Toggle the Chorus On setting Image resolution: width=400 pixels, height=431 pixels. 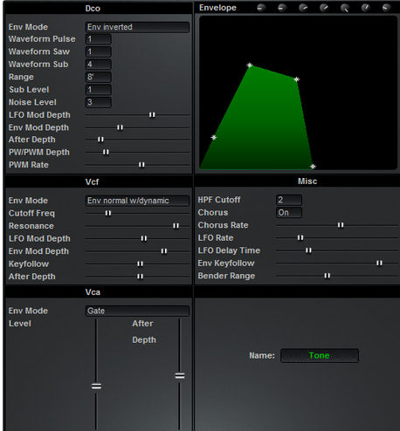(289, 213)
